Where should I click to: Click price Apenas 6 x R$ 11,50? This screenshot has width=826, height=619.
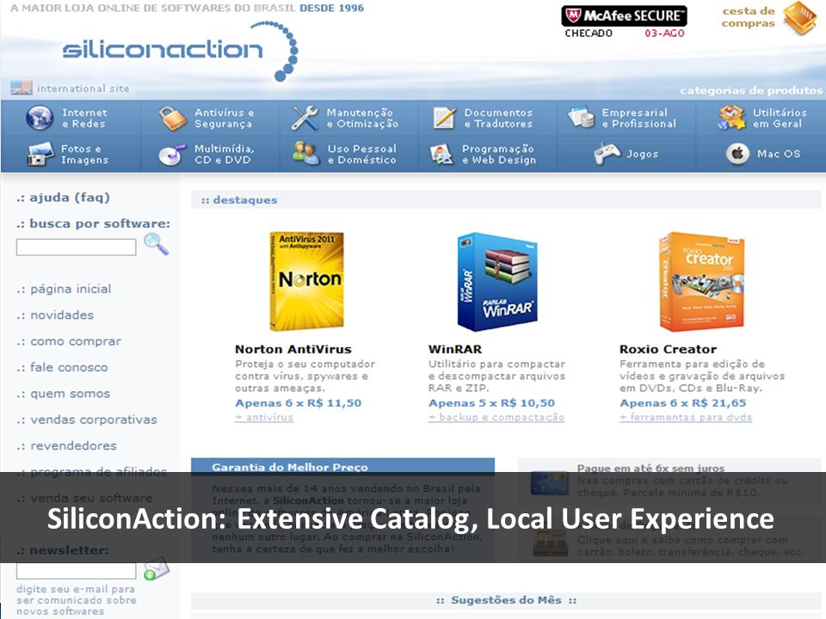tap(299, 403)
